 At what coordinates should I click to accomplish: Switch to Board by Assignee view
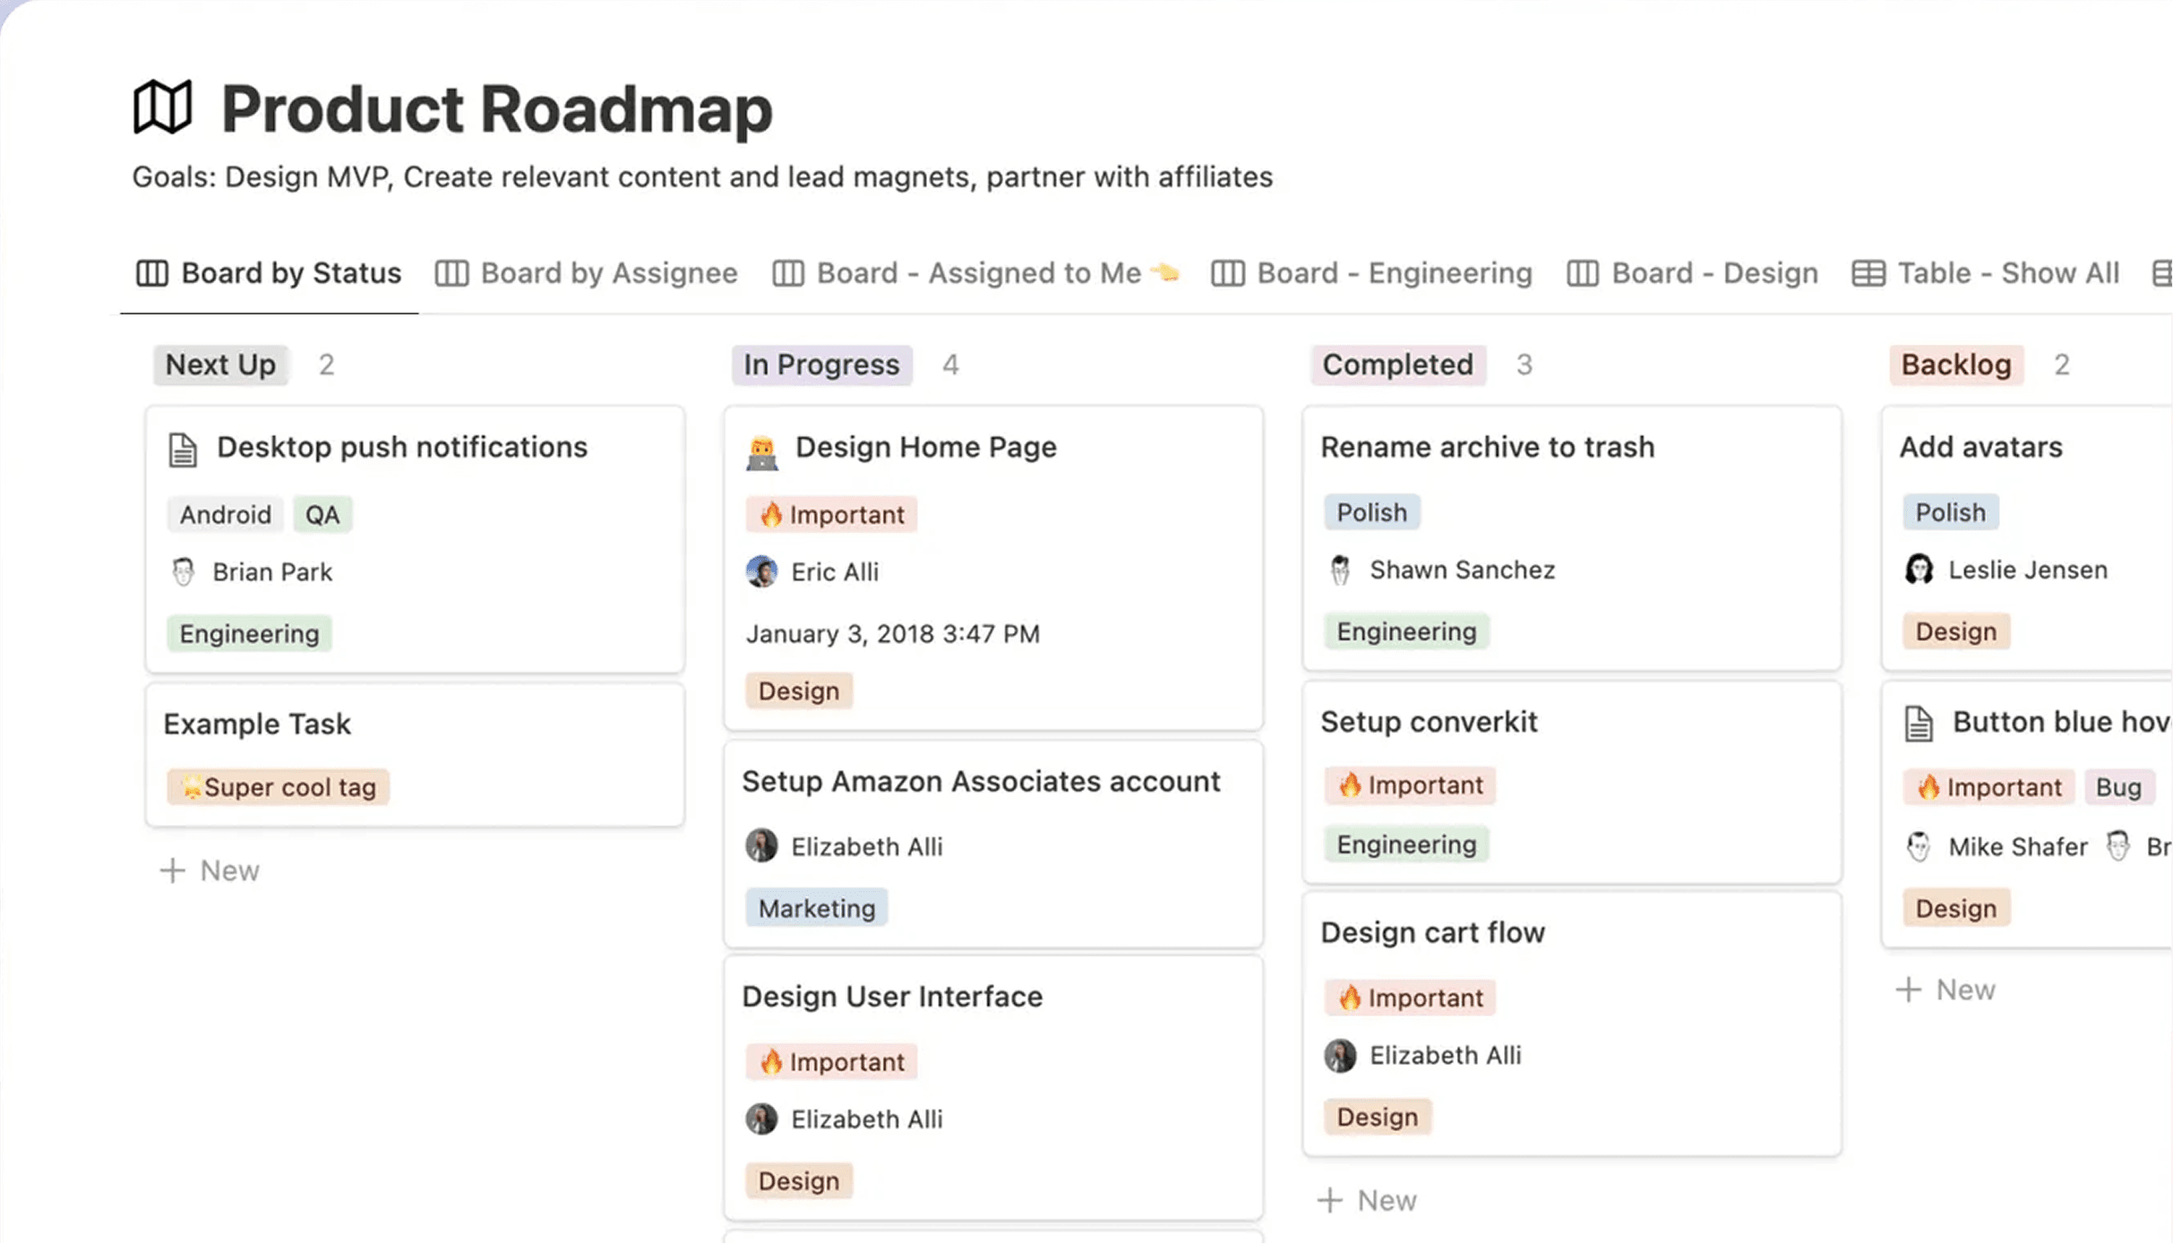(x=587, y=273)
